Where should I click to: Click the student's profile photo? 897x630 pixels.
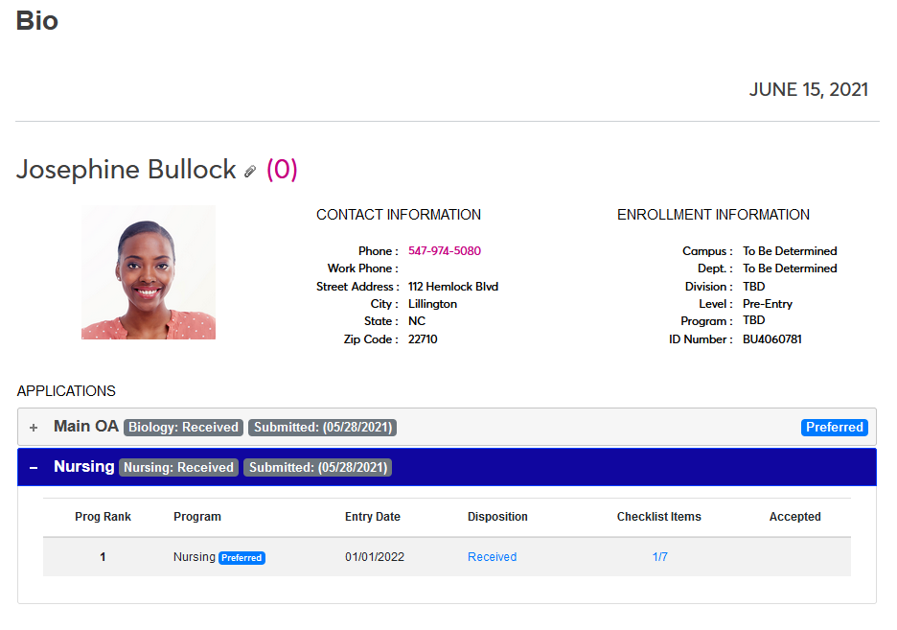click(149, 272)
